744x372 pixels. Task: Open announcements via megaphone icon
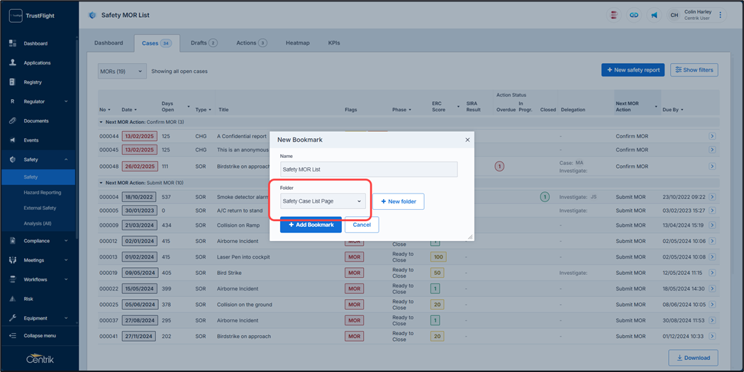[x=654, y=15]
